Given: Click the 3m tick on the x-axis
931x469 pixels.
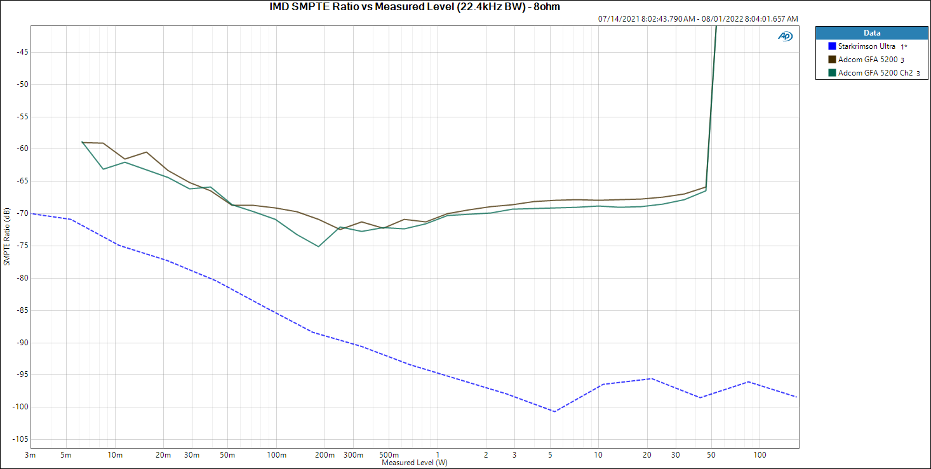Looking at the screenshot, I should (x=30, y=456).
